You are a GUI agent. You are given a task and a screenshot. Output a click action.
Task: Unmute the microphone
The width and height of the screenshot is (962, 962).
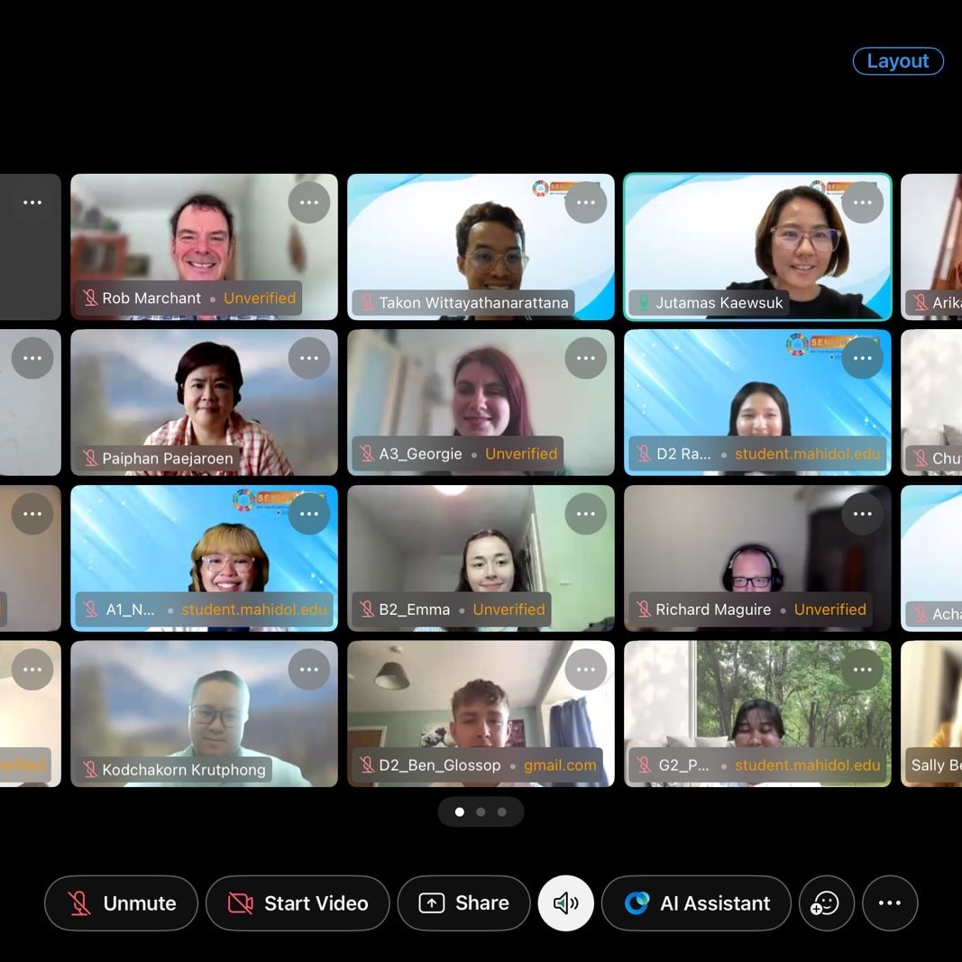point(121,902)
